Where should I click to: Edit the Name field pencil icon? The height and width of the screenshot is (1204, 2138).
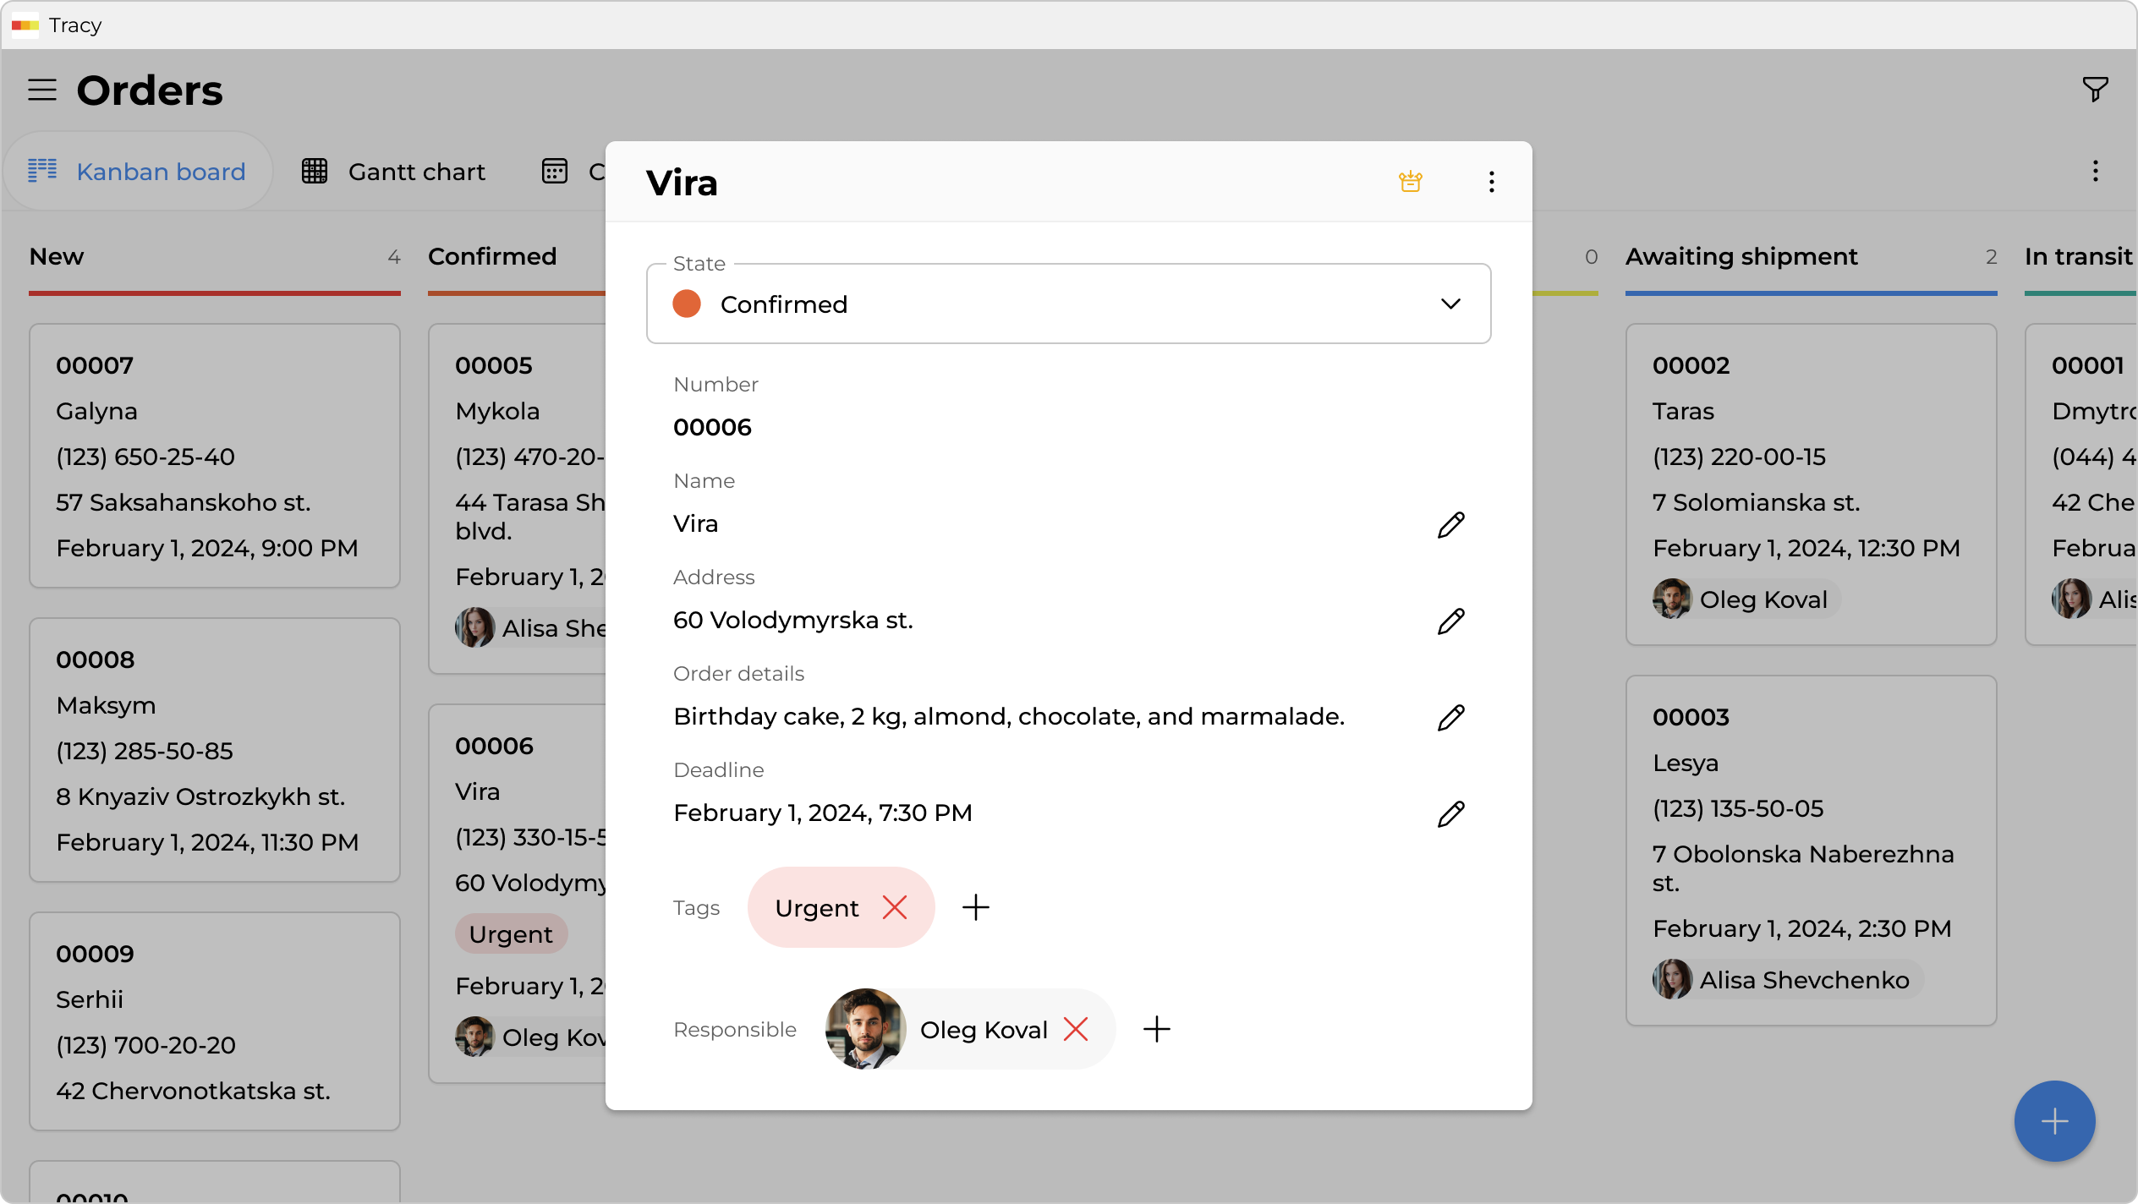tap(1450, 524)
